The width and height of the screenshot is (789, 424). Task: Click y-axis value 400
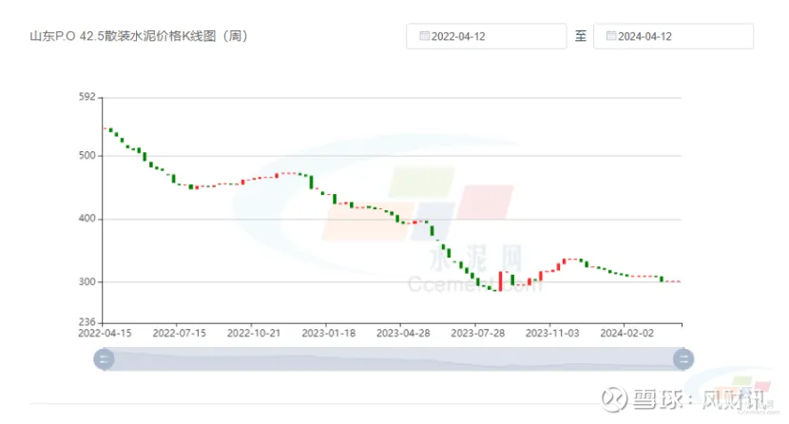[87, 219]
